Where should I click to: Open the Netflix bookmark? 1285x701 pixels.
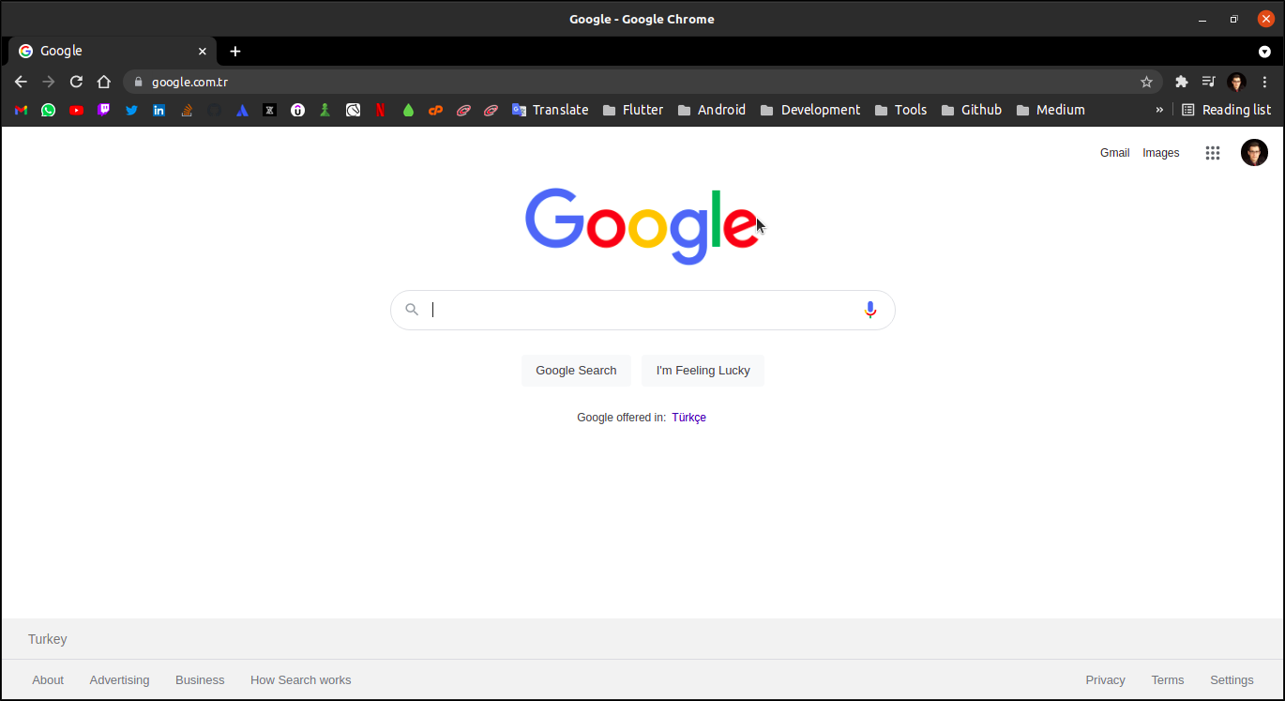click(380, 110)
